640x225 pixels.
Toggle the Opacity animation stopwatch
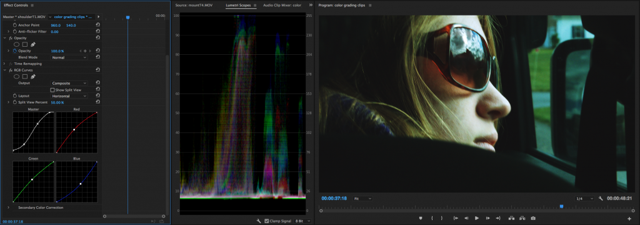coord(15,51)
